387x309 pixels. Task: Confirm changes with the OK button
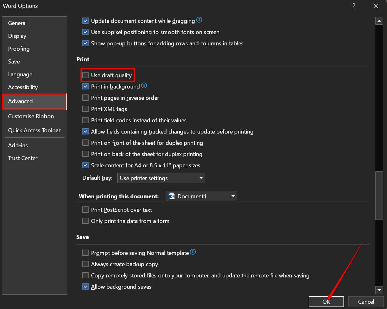326,301
